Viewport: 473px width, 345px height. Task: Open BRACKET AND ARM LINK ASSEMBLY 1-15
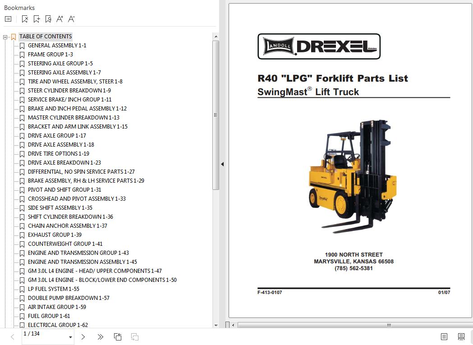(78, 127)
